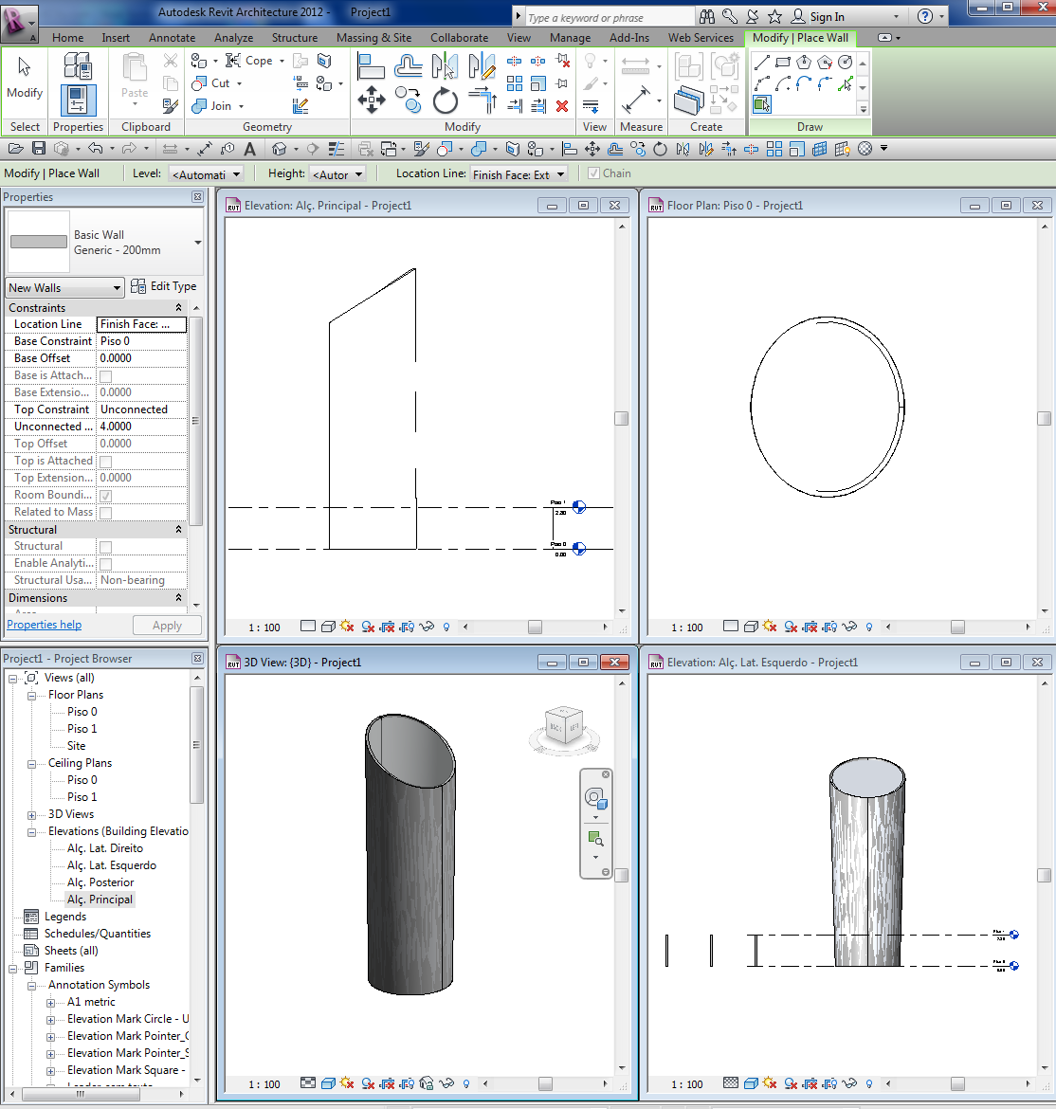1056x1109 pixels.
Task: Click the ViewCube in the 3D view
Action: coord(564,726)
